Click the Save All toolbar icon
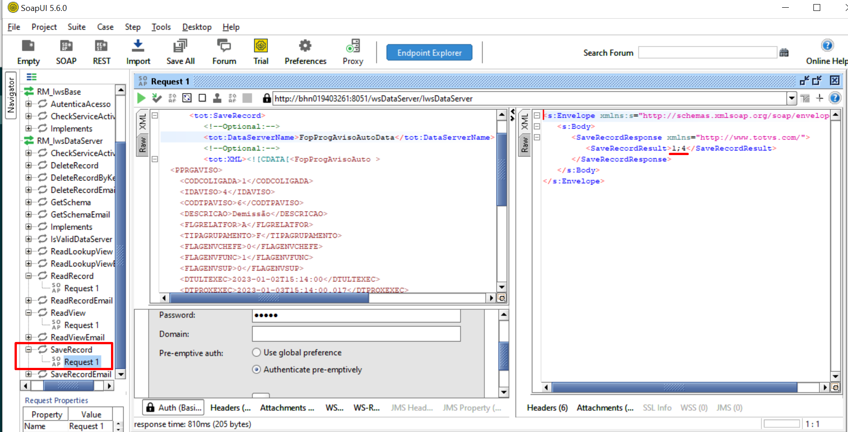 180,52
